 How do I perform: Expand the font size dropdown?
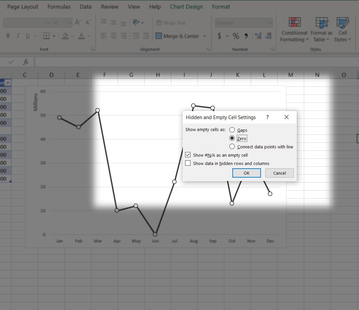tap(69, 23)
